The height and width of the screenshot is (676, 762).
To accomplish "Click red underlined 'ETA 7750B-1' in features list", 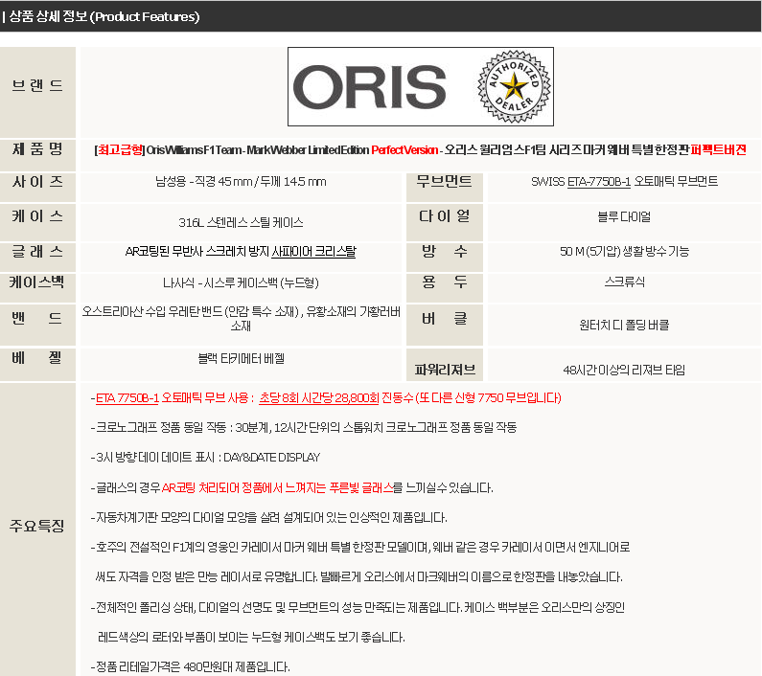I will pyautogui.click(x=127, y=398).
